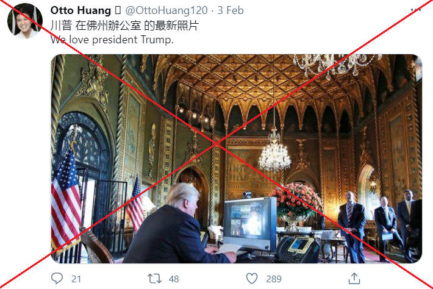Open the Otto Huang display name
433x289 pixels.
(81, 10)
